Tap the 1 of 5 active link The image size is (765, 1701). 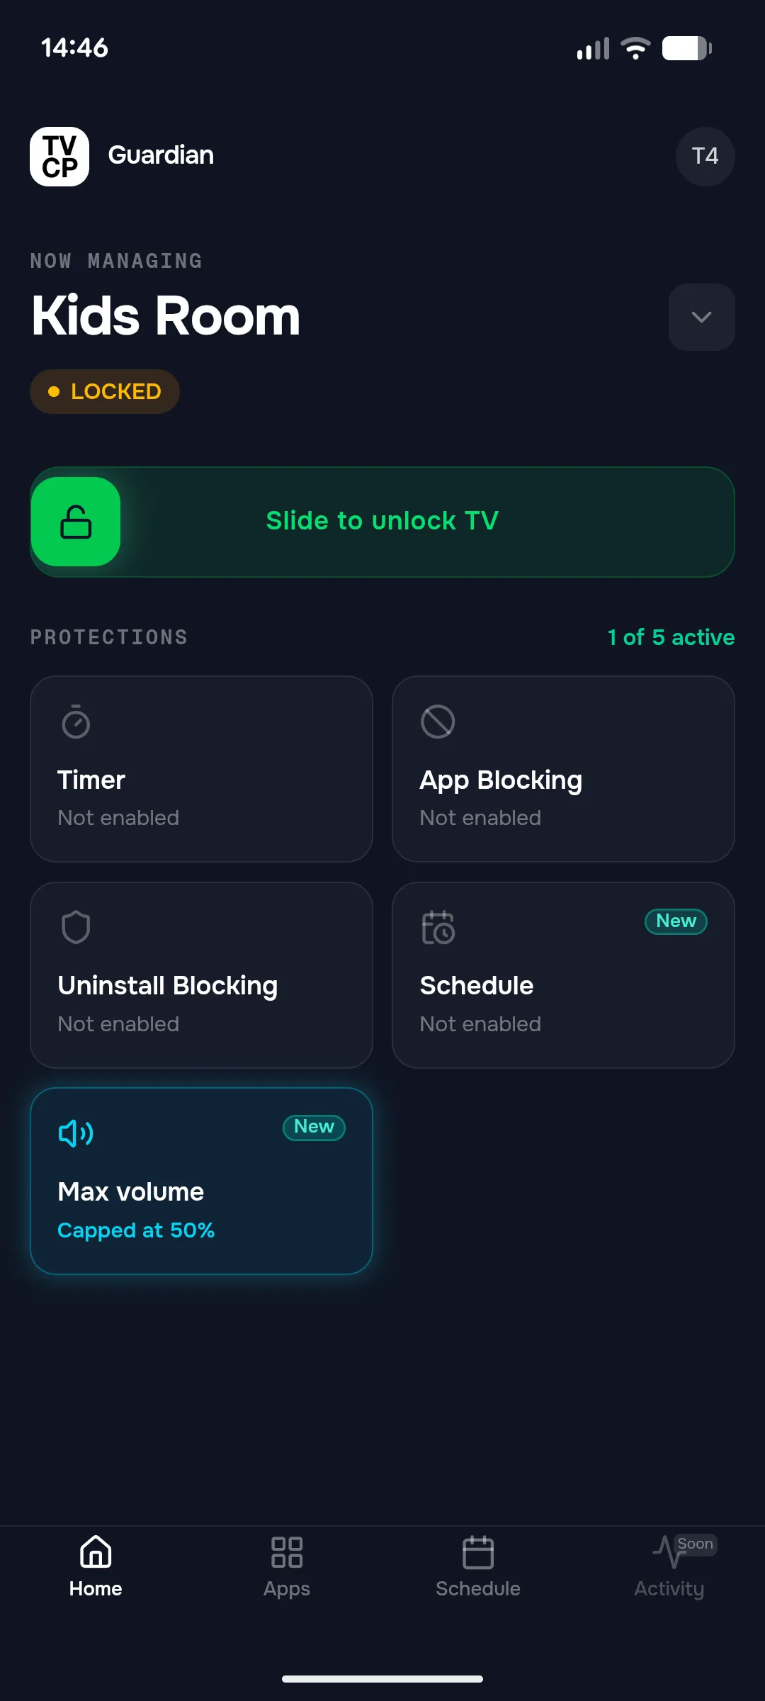[x=671, y=637]
